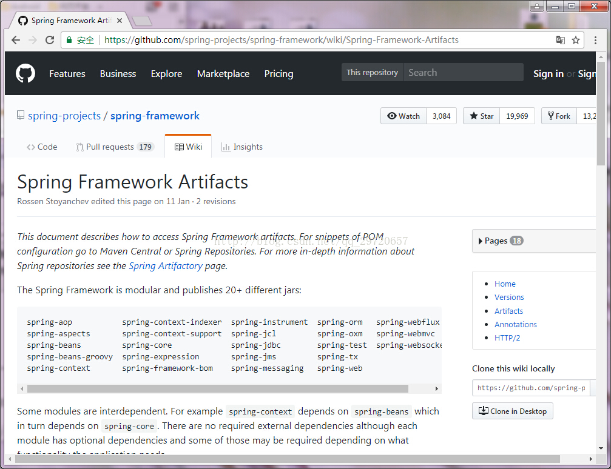This screenshot has width=611, height=469.
Task: Click right arrow of code block scrollbar
Action: pyautogui.click(x=436, y=388)
